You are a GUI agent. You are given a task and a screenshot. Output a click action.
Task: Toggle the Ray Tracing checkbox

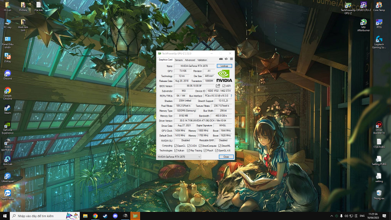(188, 150)
